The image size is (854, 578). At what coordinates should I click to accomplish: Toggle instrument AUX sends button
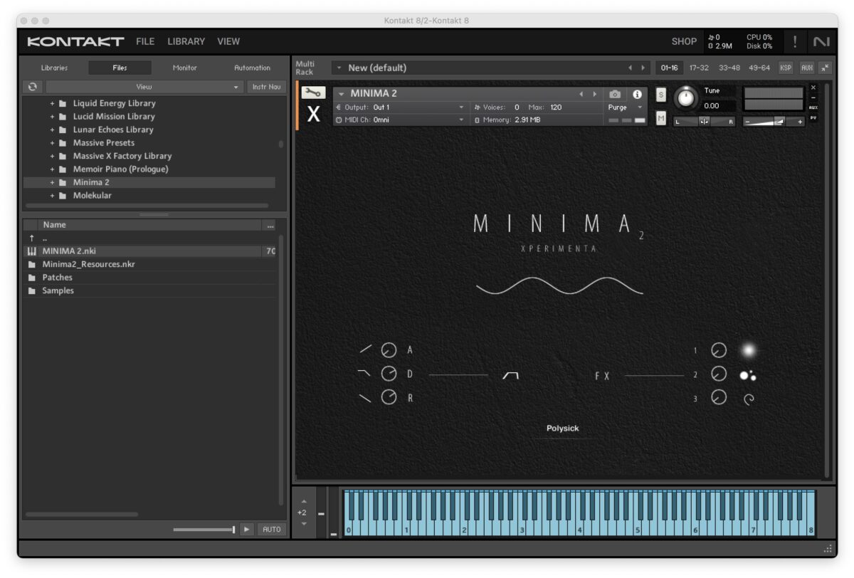(x=813, y=107)
